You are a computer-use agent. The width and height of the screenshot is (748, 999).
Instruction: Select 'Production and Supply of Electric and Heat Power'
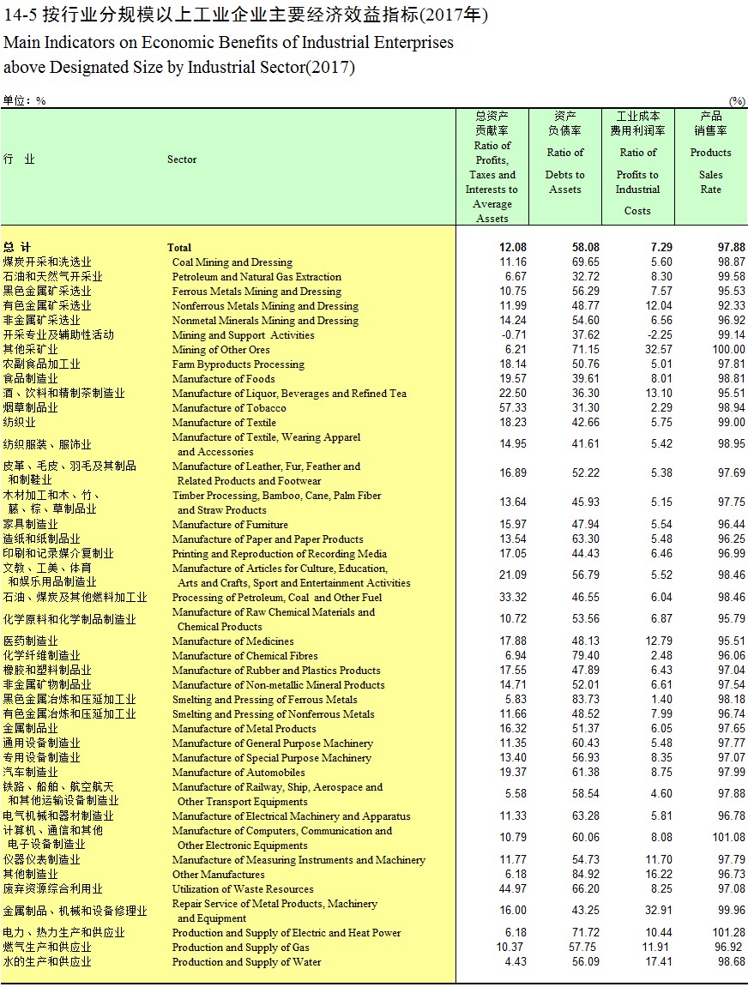(286, 933)
